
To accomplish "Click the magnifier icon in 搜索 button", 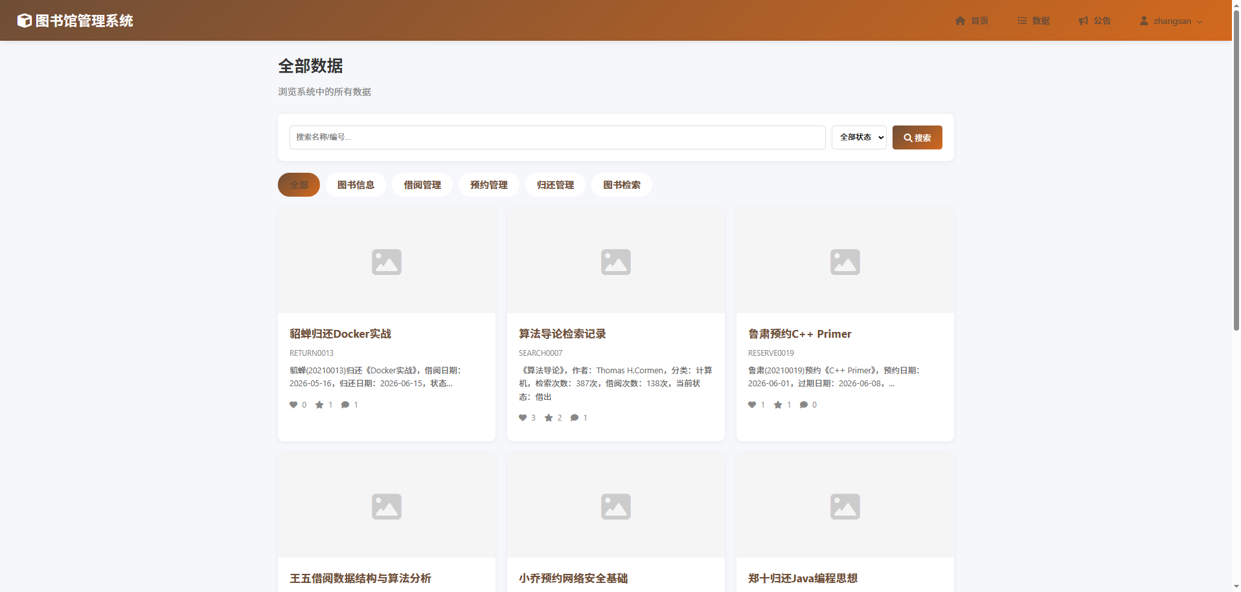I will (x=908, y=138).
